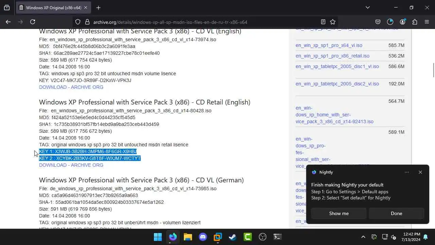Bookmark this page with the star
Image resolution: width=435 pixels, height=245 pixels.
point(333,22)
